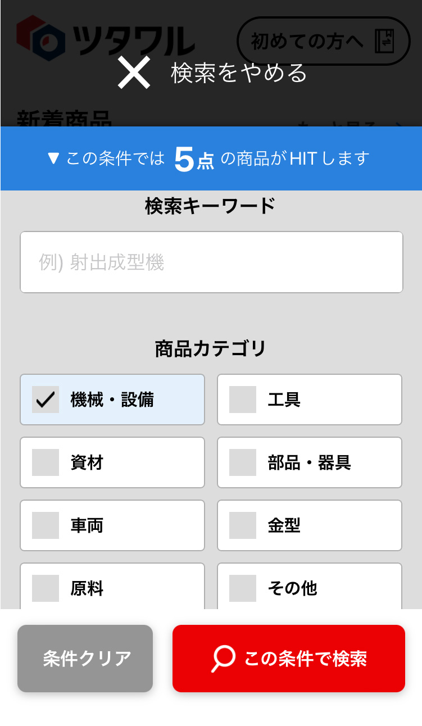Click the 検索をやめる text

(239, 73)
